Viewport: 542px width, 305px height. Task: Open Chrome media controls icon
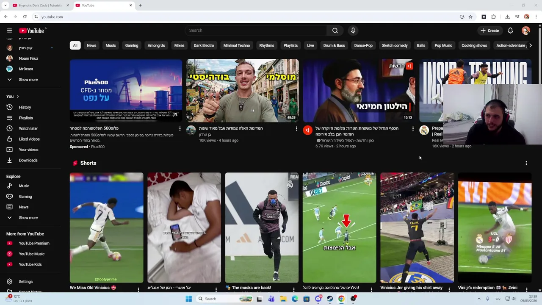pos(517,17)
